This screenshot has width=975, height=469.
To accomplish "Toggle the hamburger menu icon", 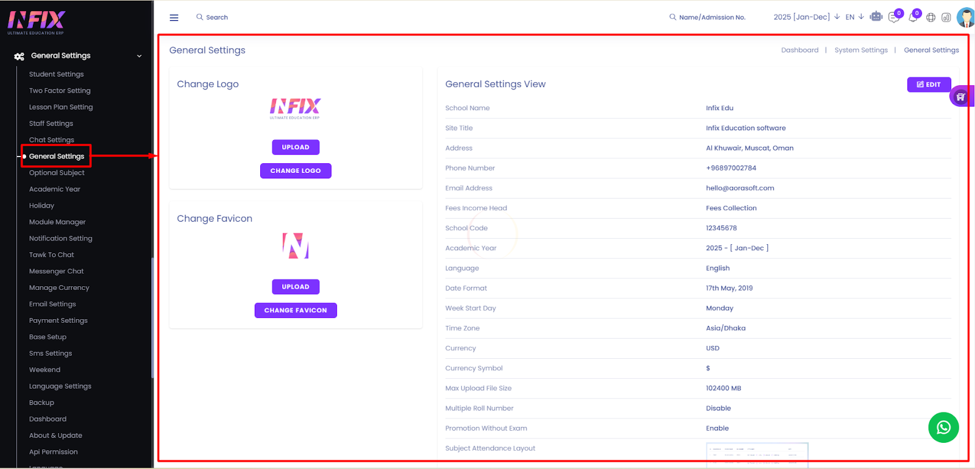I will [174, 18].
